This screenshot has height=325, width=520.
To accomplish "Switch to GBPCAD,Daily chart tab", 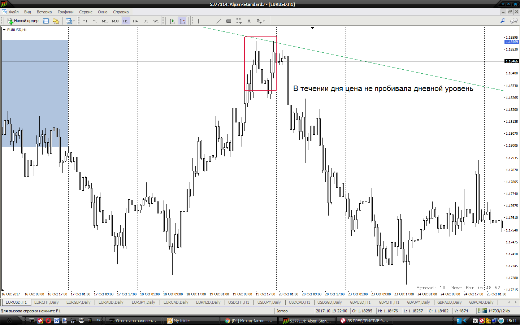I will (x=481, y=302).
